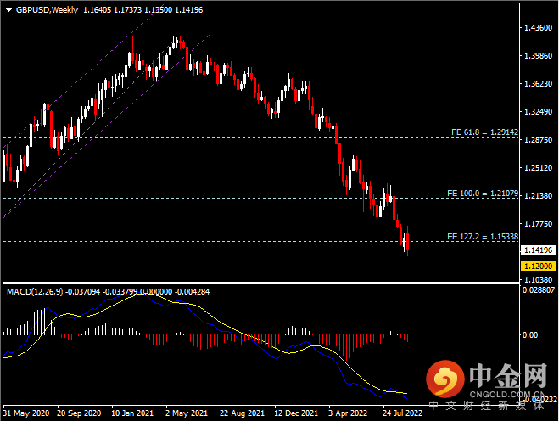Select the GBPUSD,Weekly symbol title

coord(47,10)
